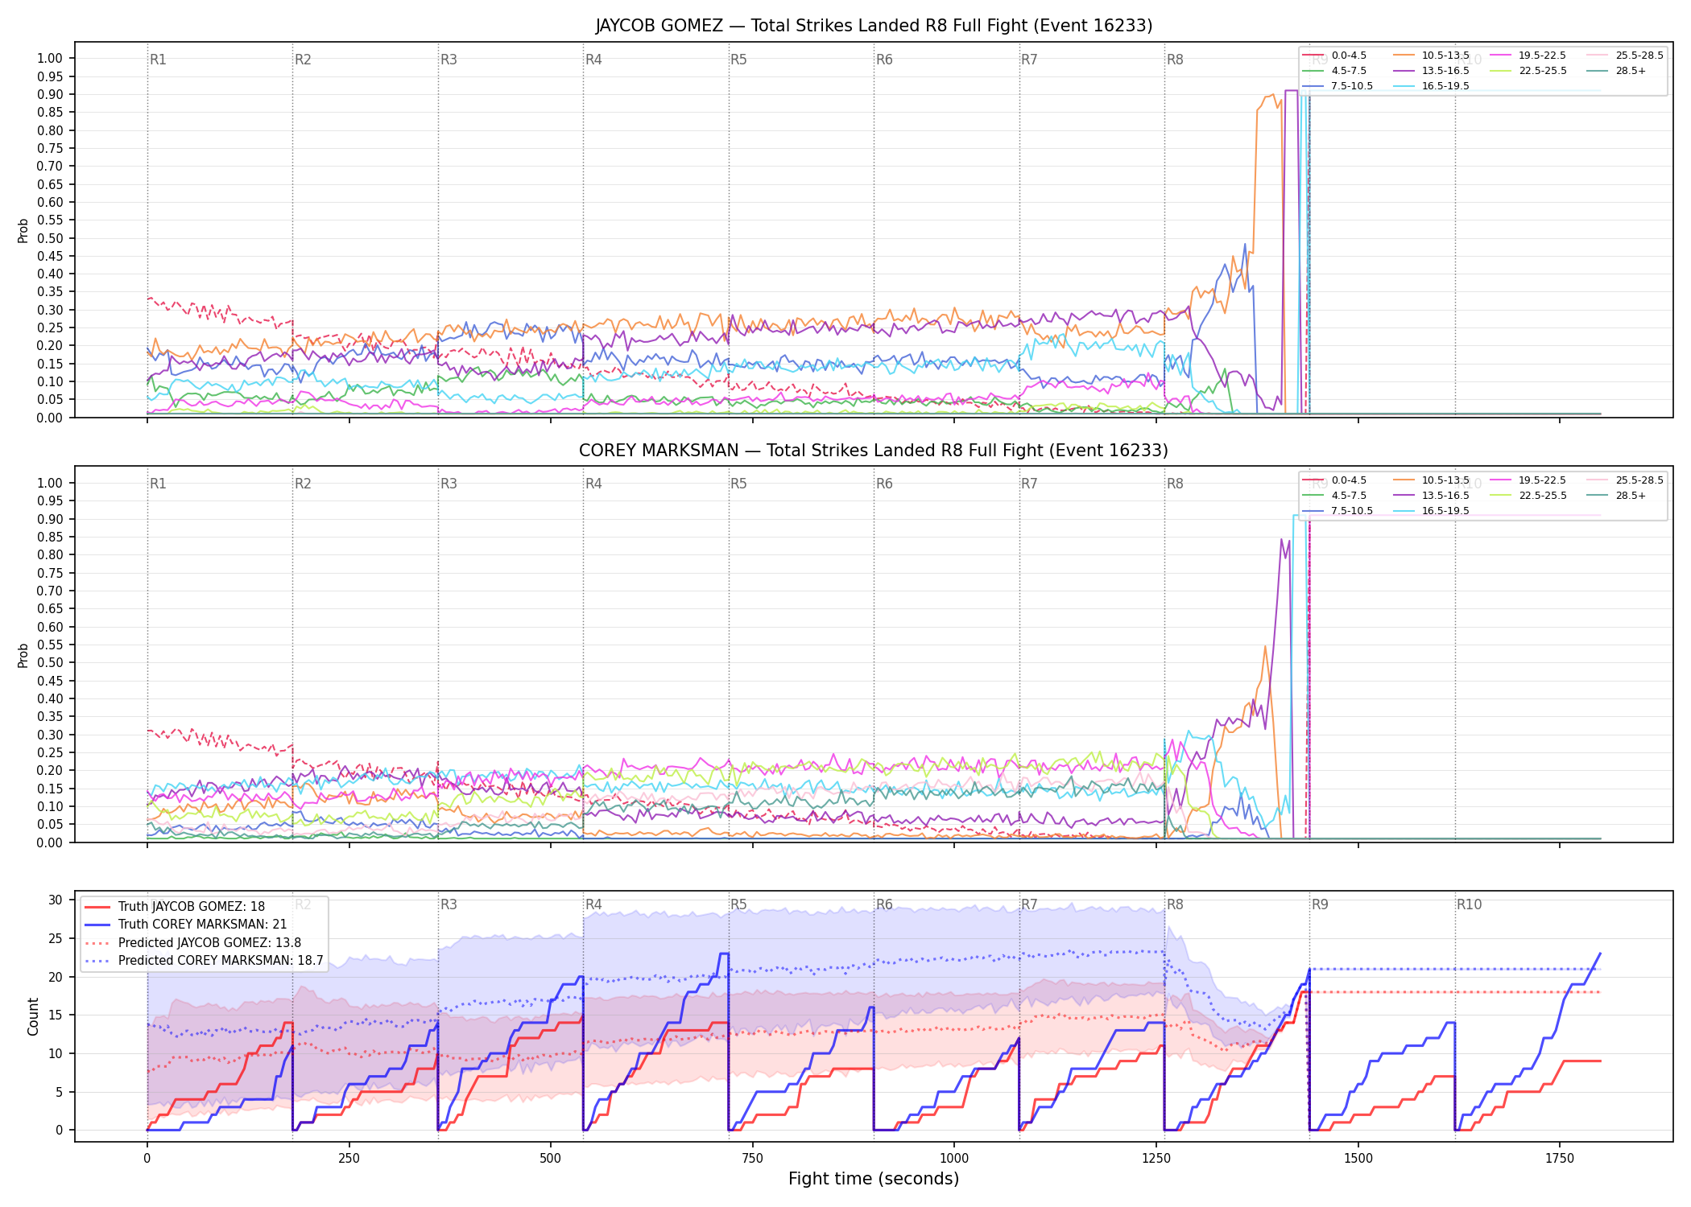Click the R3 round marker in bottom chart
Viewport: 1691px width, 1207px height.
pyautogui.click(x=449, y=904)
